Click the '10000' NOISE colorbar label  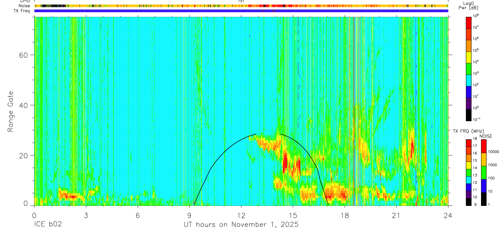click(x=494, y=152)
